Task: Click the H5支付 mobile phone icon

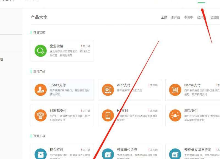Action: click(108, 115)
